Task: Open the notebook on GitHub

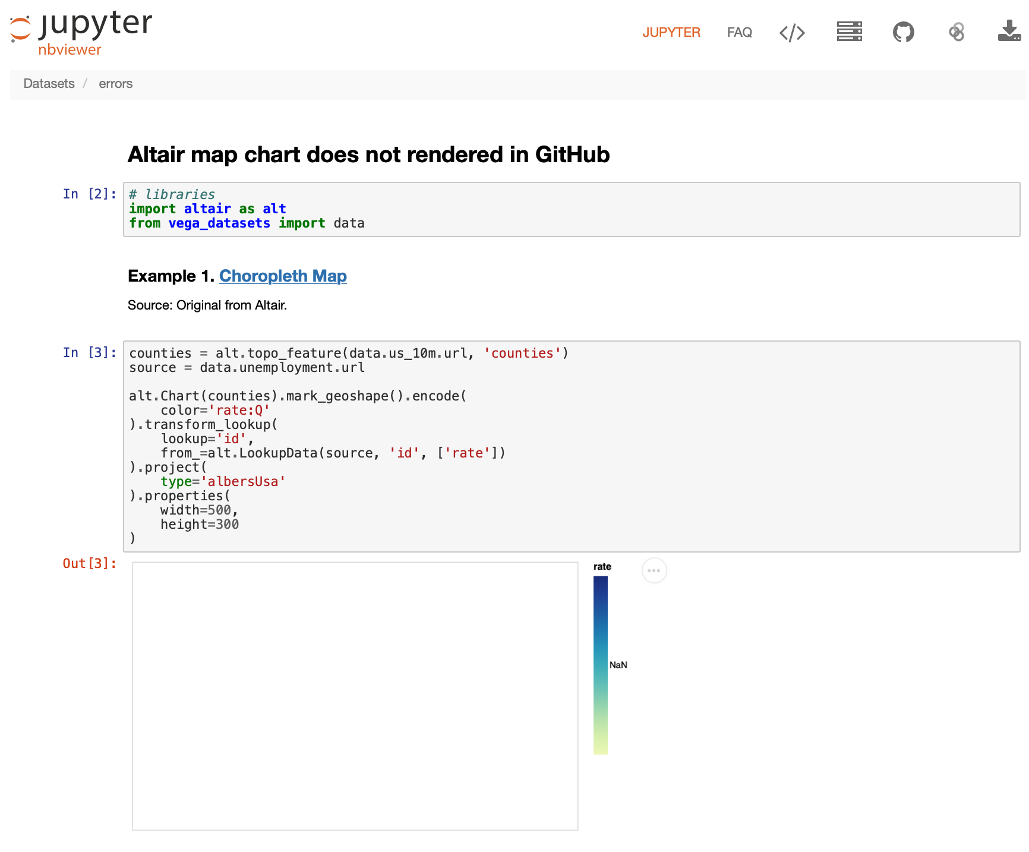Action: 904,33
